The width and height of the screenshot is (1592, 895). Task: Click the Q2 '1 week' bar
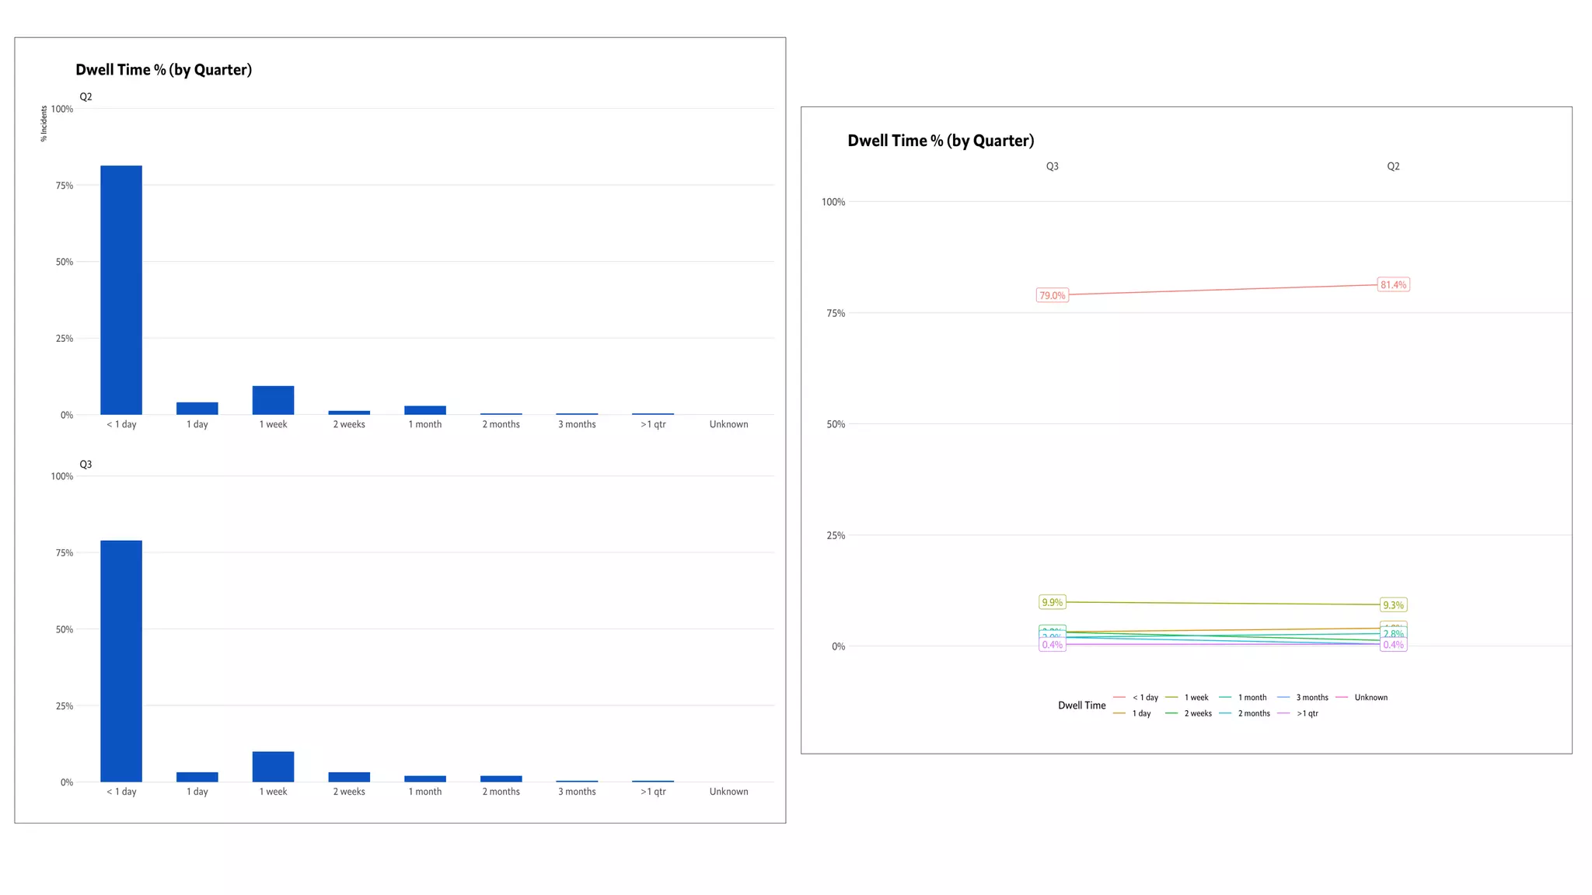(x=273, y=400)
